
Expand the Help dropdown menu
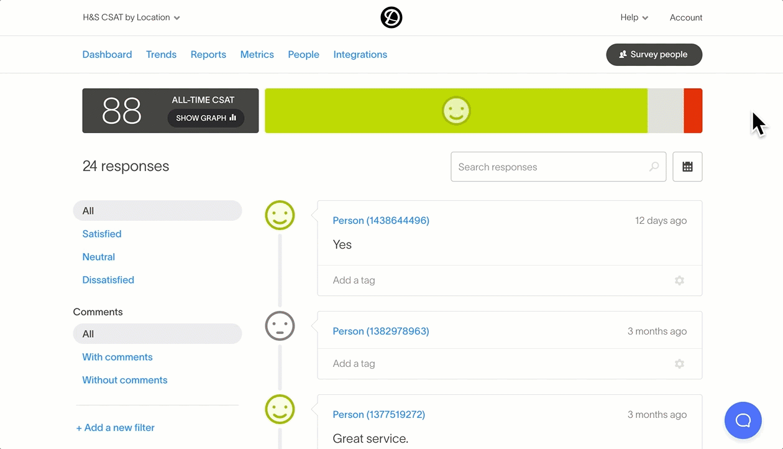pos(634,17)
